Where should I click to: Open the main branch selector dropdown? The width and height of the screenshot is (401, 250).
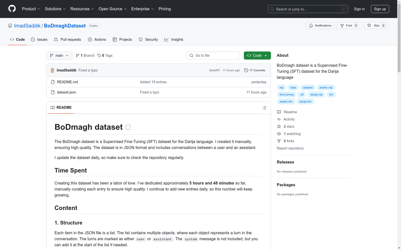click(x=59, y=55)
